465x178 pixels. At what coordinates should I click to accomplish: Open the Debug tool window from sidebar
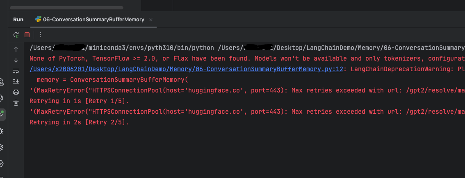2,131
